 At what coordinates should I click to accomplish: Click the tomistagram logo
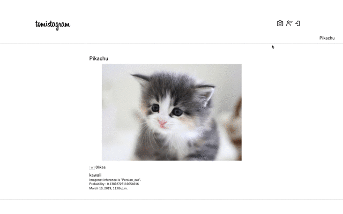[x=53, y=25]
